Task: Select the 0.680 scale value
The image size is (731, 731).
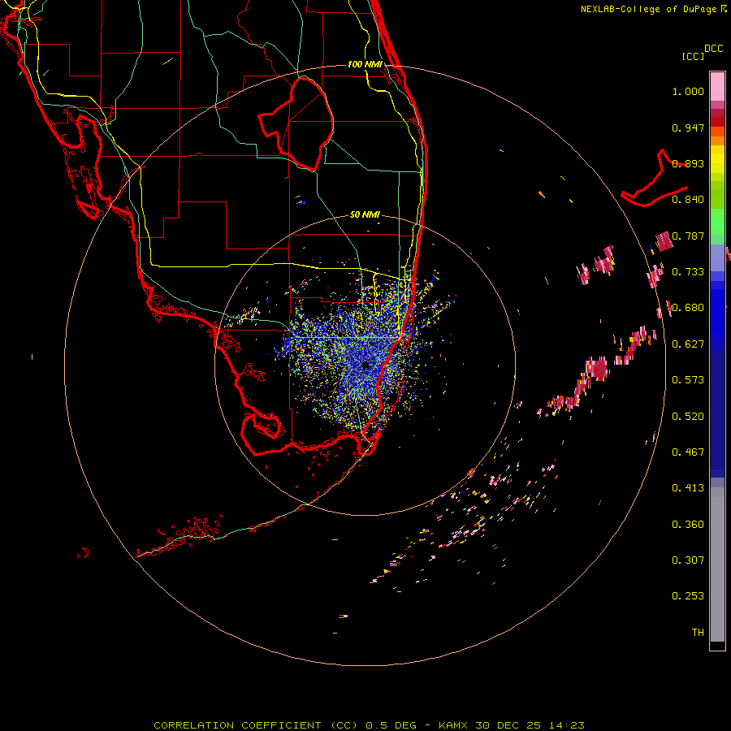Action: point(688,308)
